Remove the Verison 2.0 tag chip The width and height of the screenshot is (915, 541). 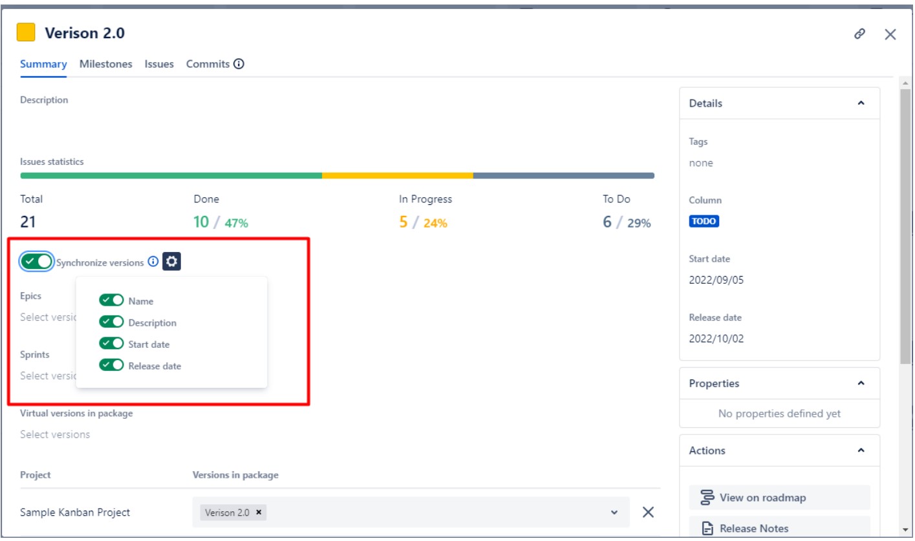point(259,512)
